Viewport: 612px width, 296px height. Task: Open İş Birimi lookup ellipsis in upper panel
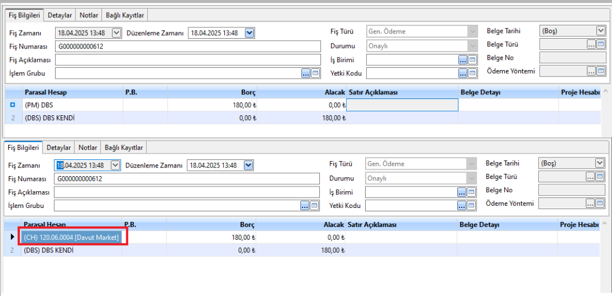pos(463,60)
